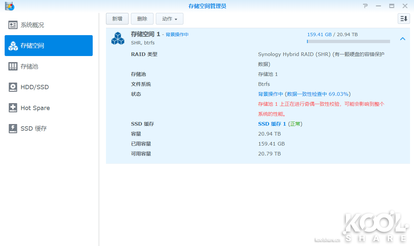The height and width of the screenshot is (246, 414).
Task: Open the 动作 (Action) dropdown menu
Action: tap(169, 19)
